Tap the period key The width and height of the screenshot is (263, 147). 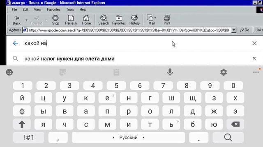point(199,138)
